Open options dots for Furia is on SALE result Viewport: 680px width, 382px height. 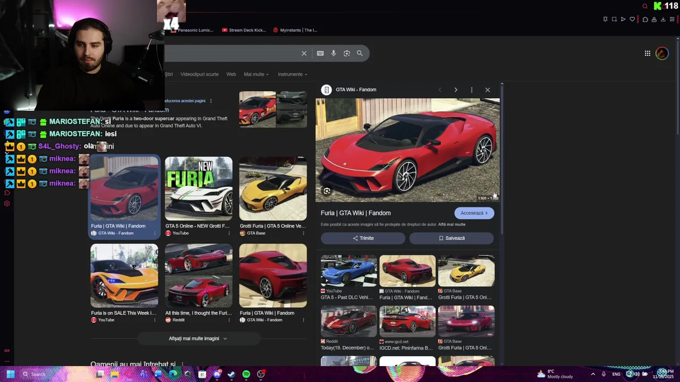point(155,320)
